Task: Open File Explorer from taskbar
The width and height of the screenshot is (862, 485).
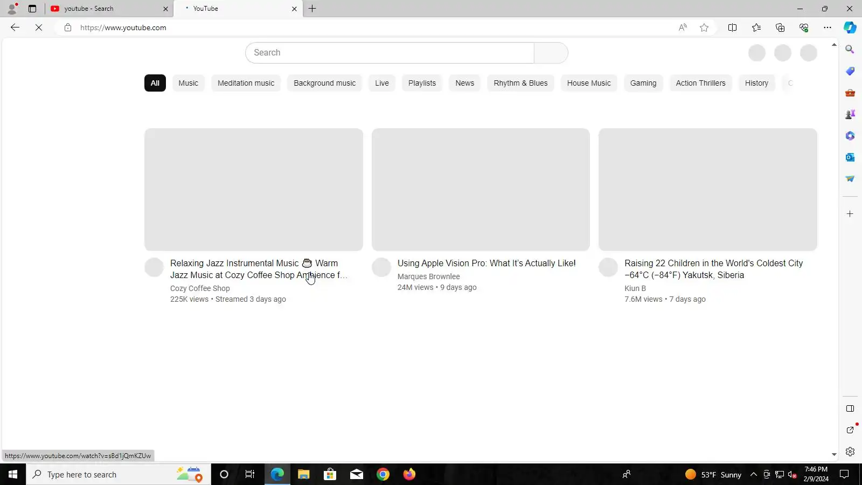Action: point(303,474)
